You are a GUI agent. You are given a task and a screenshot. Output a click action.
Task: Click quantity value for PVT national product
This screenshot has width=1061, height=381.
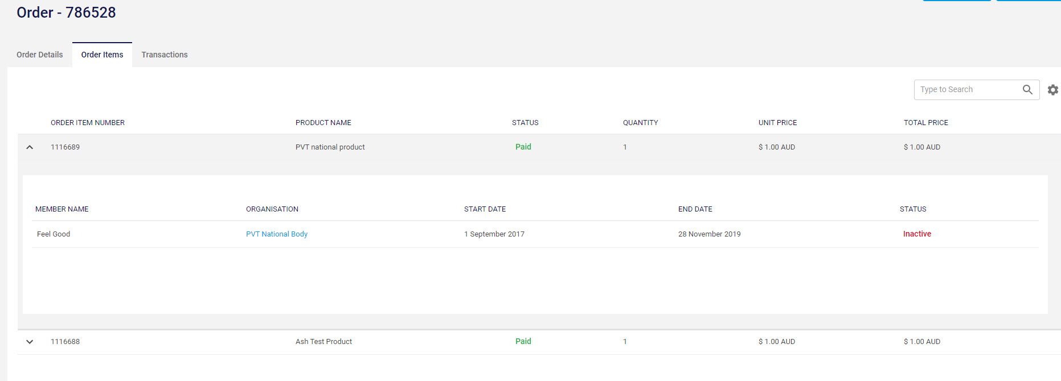(625, 147)
